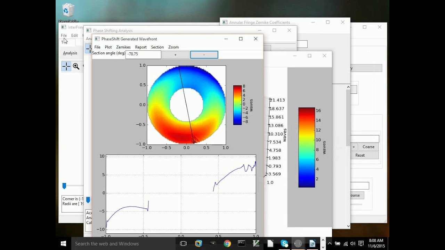Image resolution: width=445 pixels, height=250 pixels.
Task: Open the command prompt taskbar icon
Action: pyautogui.click(x=241, y=244)
